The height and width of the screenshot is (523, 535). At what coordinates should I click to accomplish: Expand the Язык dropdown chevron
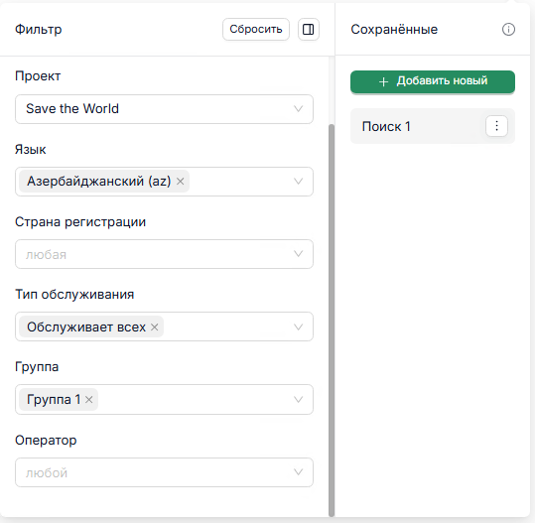pyautogui.click(x=298, y=182)
